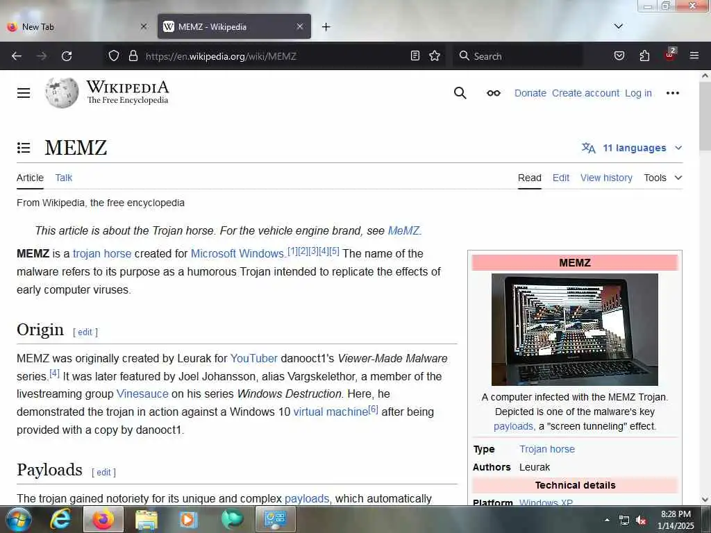The height and width of the screenshot is (533, 711).
Task: Click the translate languages icon
Action: [x=589, y=148]
